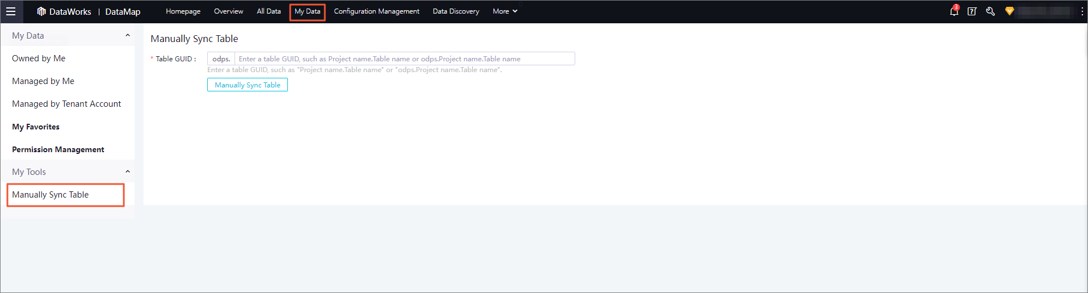Click the odps. prefix label
The image size is (1088, 293).
pos(221,58)
